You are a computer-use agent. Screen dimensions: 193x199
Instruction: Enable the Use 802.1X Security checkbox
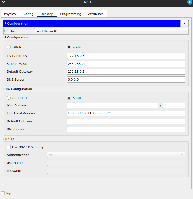[x=9, y=147]
